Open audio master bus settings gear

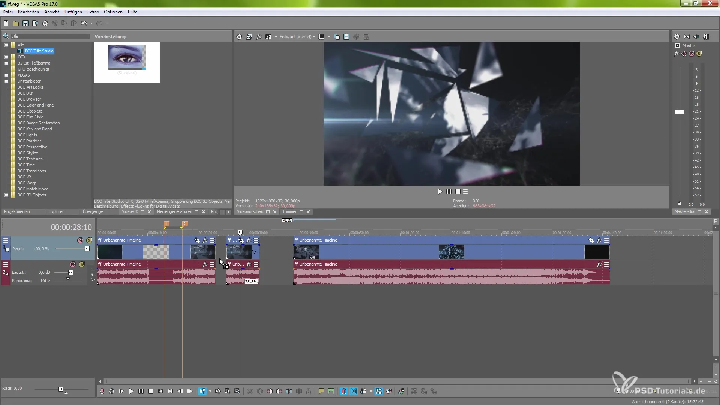[x=677, y=37]
